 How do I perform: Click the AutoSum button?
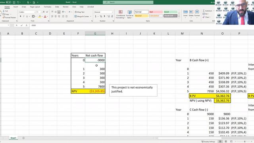[x=207, y=11]
